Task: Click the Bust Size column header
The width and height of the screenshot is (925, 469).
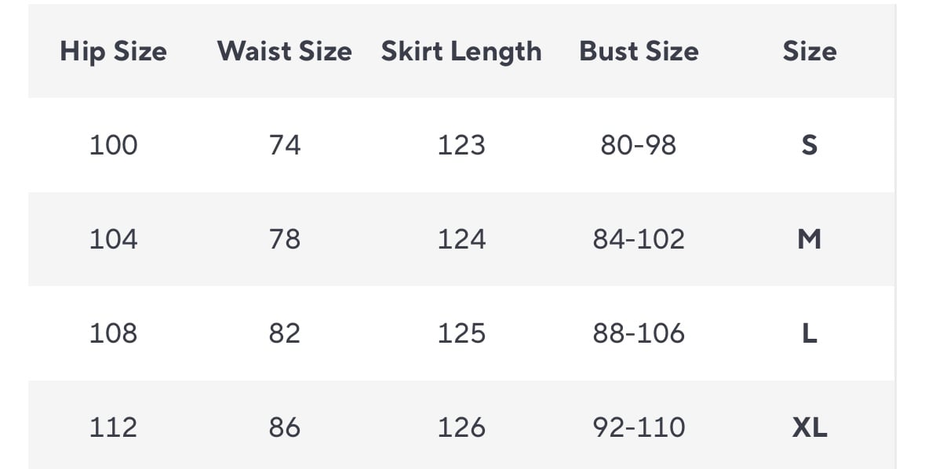Action: tap(639, 52)
